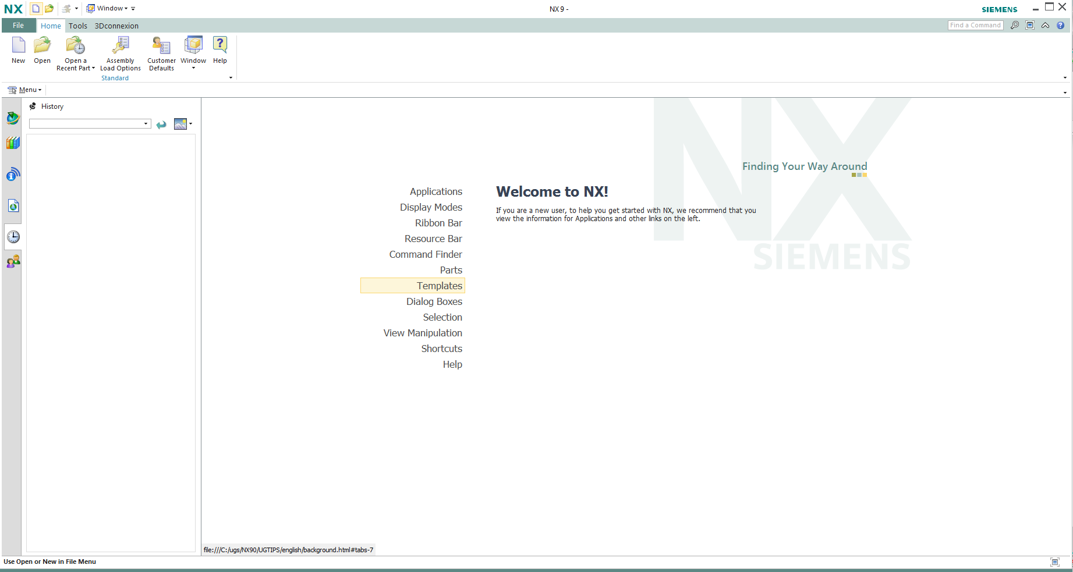
Task: Toggle full screen icon in title ribbon
Action: click(x=1030, y=25)
